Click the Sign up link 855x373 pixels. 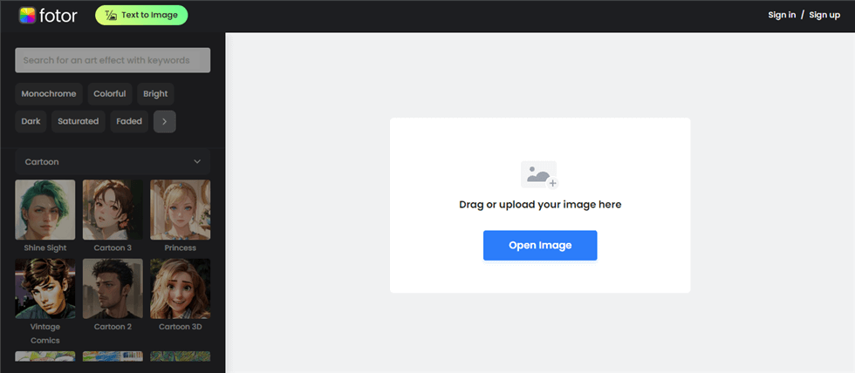click(x=824, y=15)
